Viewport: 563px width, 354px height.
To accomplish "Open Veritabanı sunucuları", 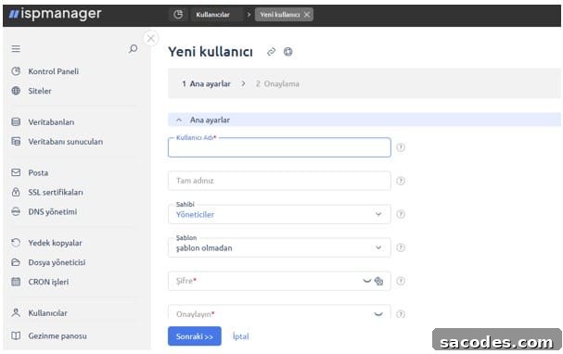I will click(66, 142).
